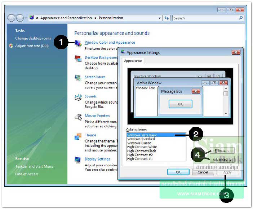
Task: Click the Advanced... button
Action: 222,159
